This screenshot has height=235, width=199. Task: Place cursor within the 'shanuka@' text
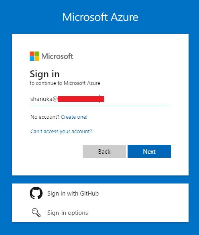44,99
